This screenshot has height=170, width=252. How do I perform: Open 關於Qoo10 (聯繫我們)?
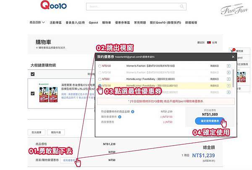tap(165, 23)
